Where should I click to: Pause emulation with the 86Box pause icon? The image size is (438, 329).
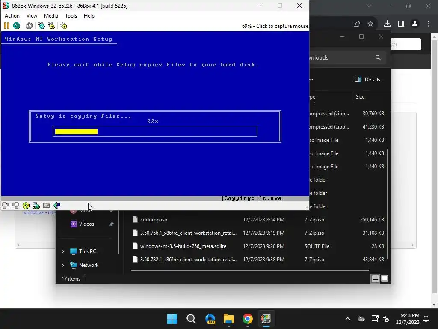(x=7, y=26)
